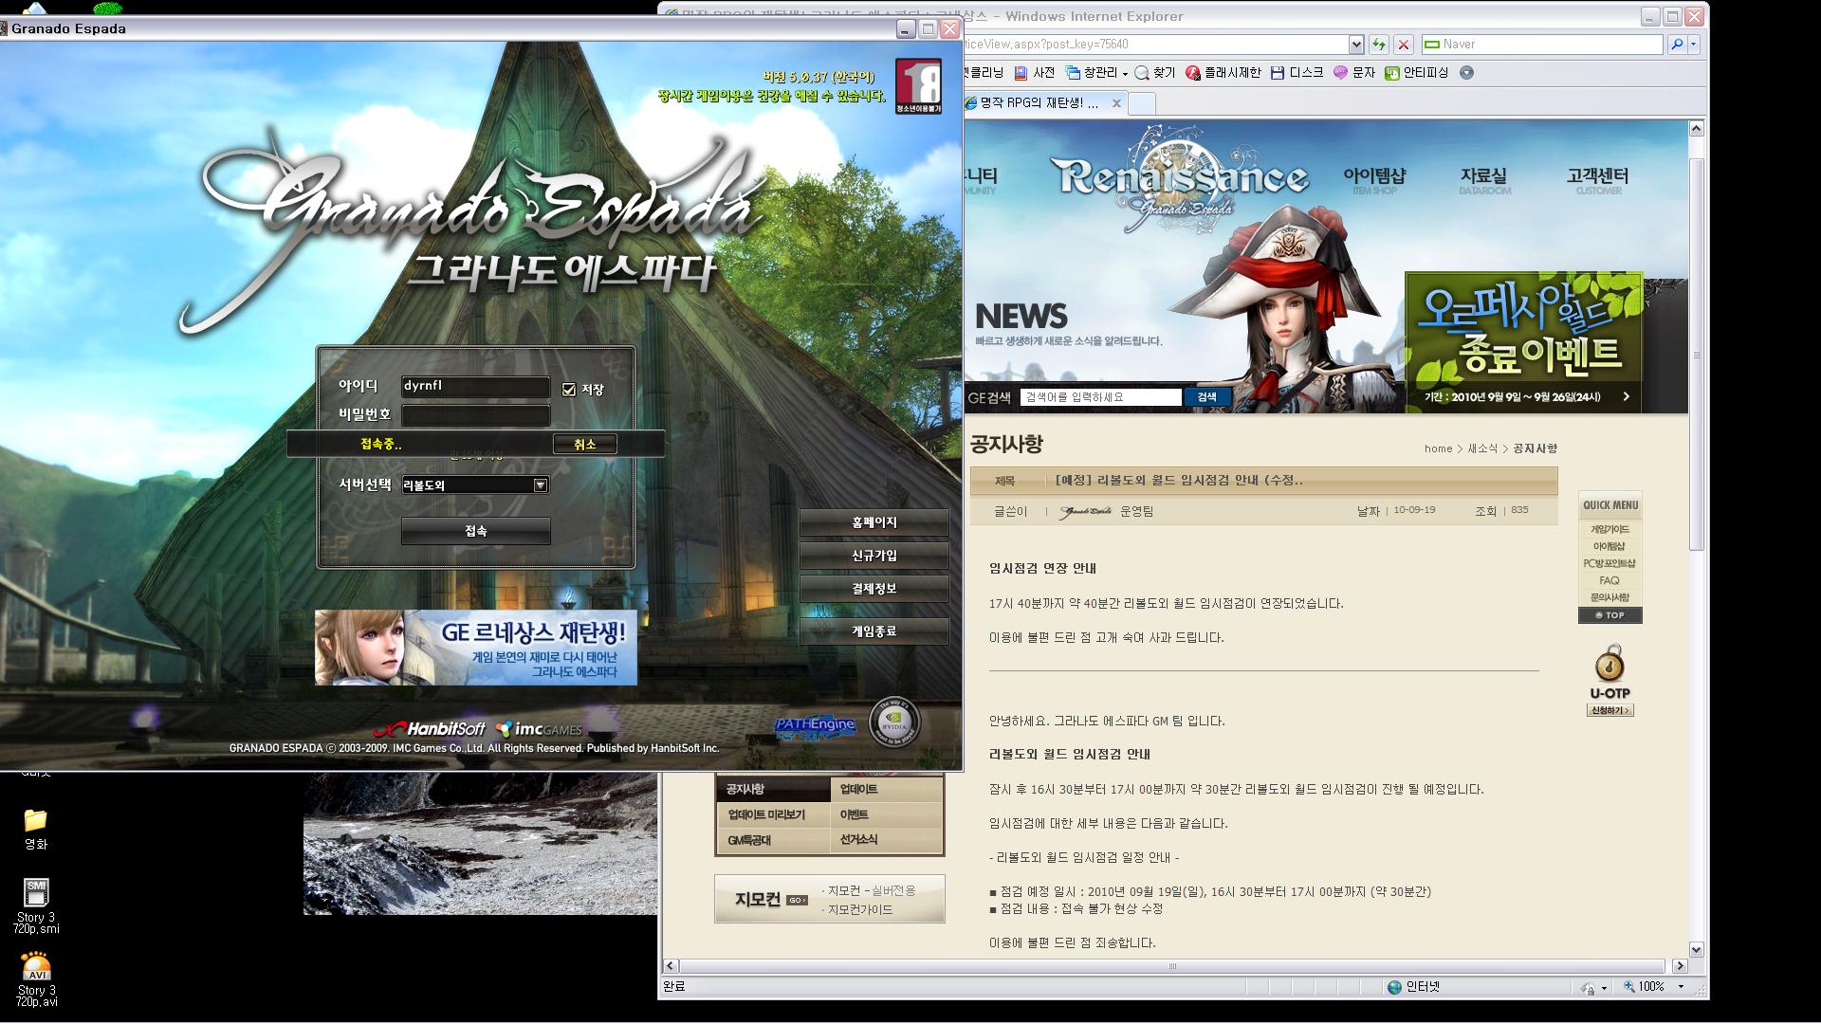Open the 오르페시아 월드 종료이벤트 banner
1821x1024 pixels.
(1523, 342)
